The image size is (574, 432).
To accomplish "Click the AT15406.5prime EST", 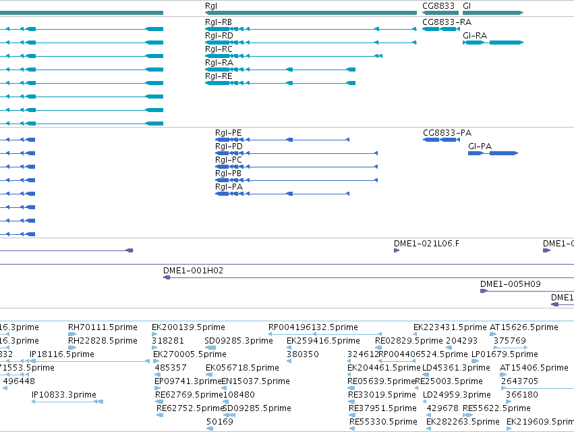I will coord(503,375).
